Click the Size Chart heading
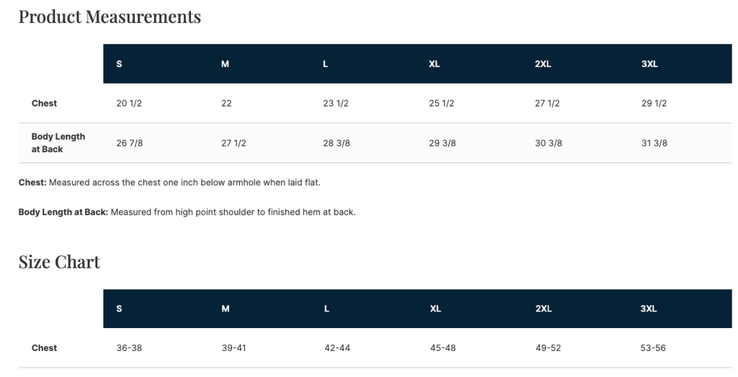Screen dimensions: 738x377 [59, 262]
